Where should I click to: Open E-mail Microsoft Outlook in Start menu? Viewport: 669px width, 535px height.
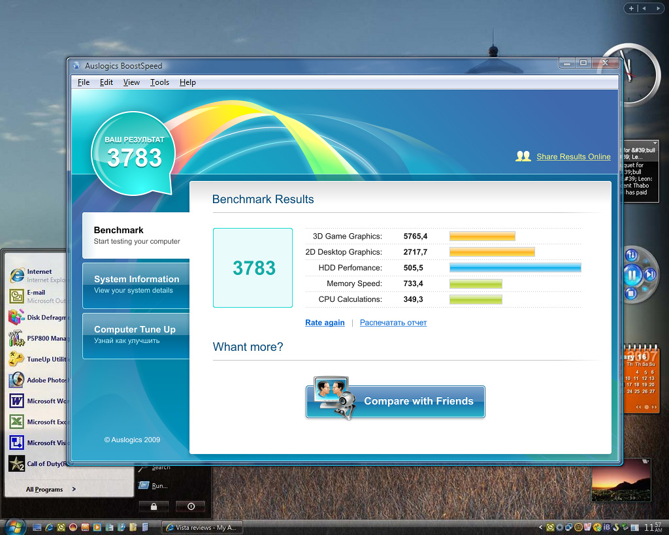tap(37, 296)
